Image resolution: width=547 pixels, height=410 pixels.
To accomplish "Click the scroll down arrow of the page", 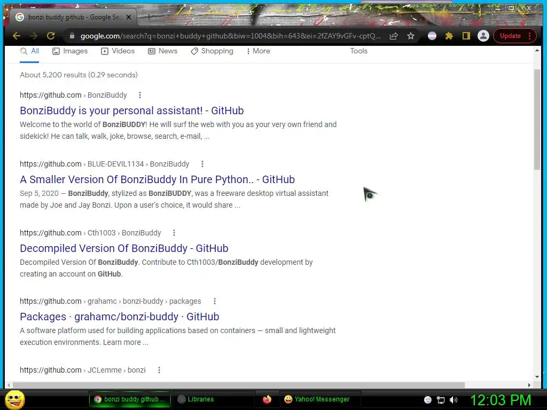I will click(537, 377).
